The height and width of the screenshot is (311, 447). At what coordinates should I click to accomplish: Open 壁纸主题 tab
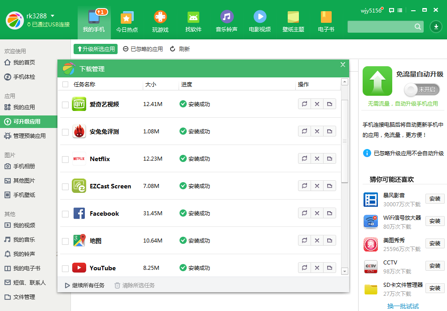click(x=293, y=22)
